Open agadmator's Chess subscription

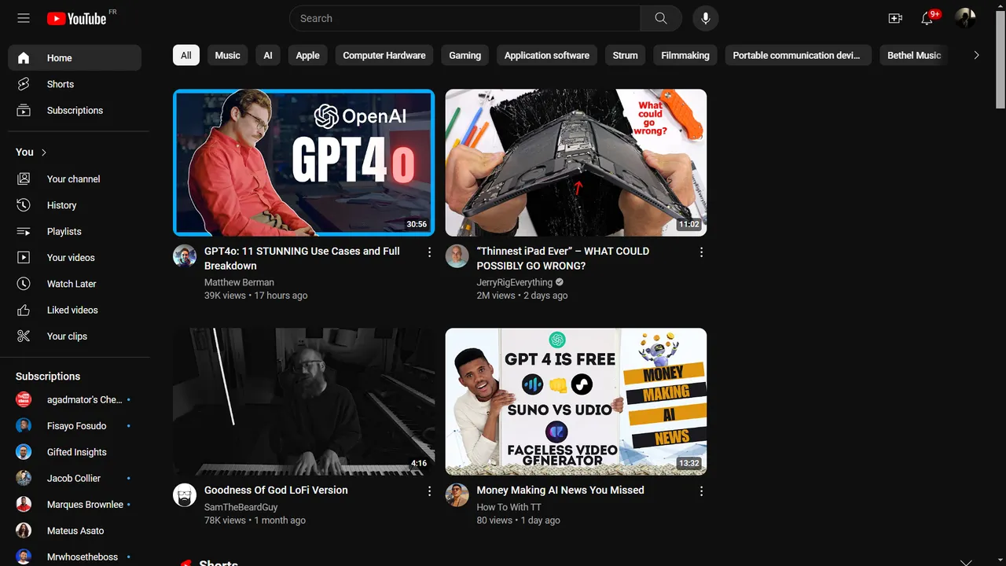click(75, 399)
